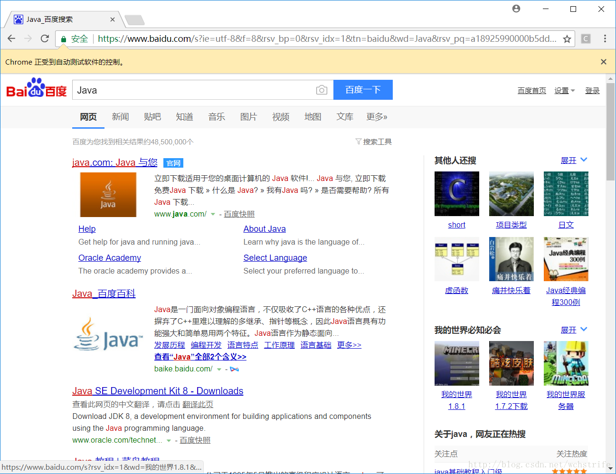Bookmark the page with the star icon
The image size is (616, 474).
(x=567, y=39)
